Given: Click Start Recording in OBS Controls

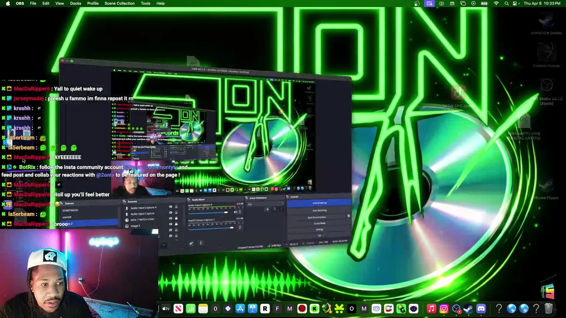Looking at the screenshot, I should (319, 210).
